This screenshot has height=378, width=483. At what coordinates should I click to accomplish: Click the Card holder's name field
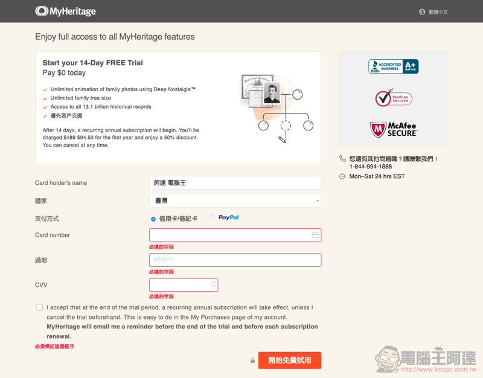tap(235, 183)
